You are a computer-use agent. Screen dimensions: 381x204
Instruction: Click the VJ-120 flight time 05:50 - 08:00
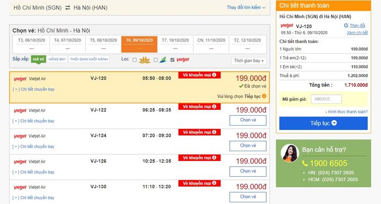pos(157,78)
